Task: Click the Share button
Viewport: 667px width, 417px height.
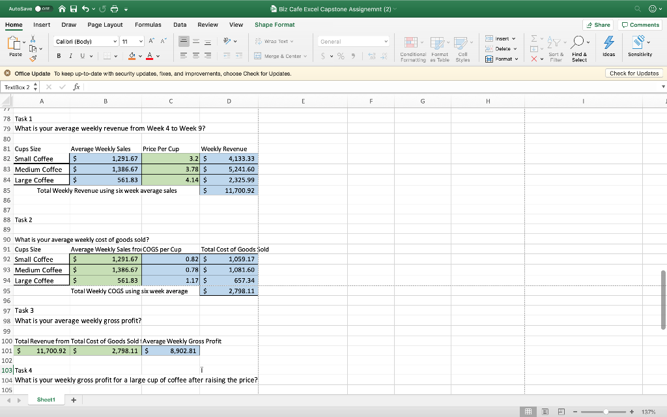Action: pyautogui.click(x=598, y=24)
